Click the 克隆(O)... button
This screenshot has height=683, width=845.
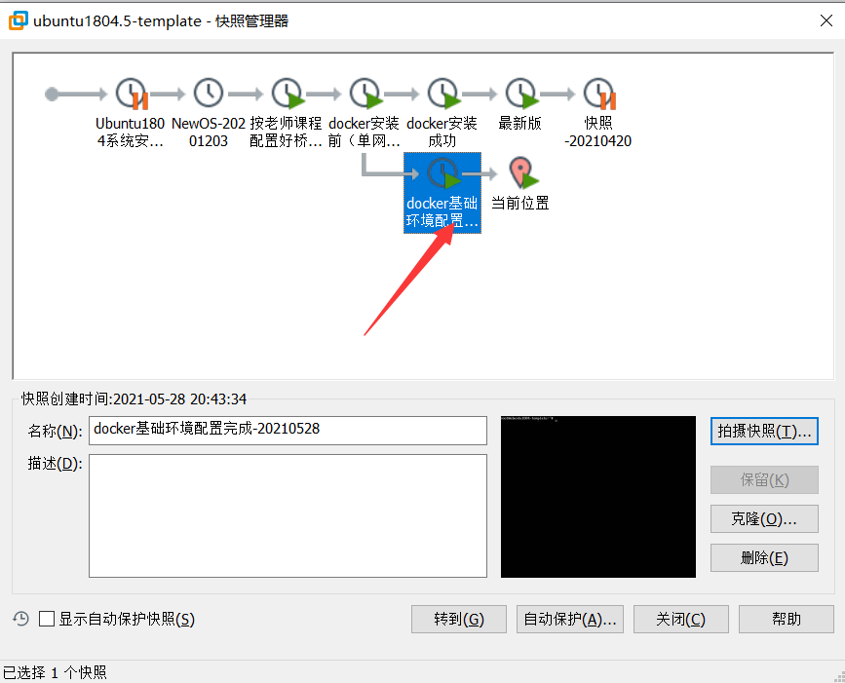pyautogui.click(x=764, y=518)
